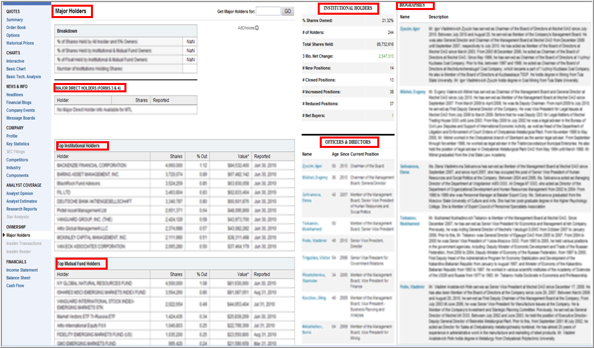Image resolution: width=594 pixels, height=348 pixels.
Task: Select VAN ECK ASSOCIATES CORPORATION row
Action: pyautogui.click(x=175, y=246)
